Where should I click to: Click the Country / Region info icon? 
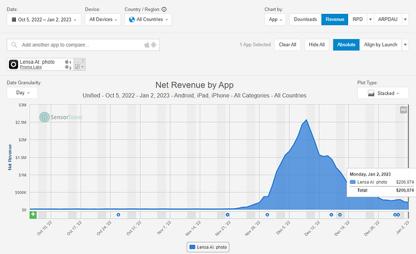pyautogui.click(x=164, y=9)
